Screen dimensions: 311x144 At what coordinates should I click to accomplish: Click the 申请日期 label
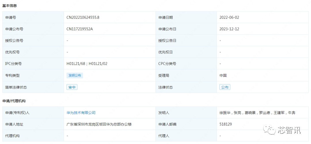(x=165, y=17)
